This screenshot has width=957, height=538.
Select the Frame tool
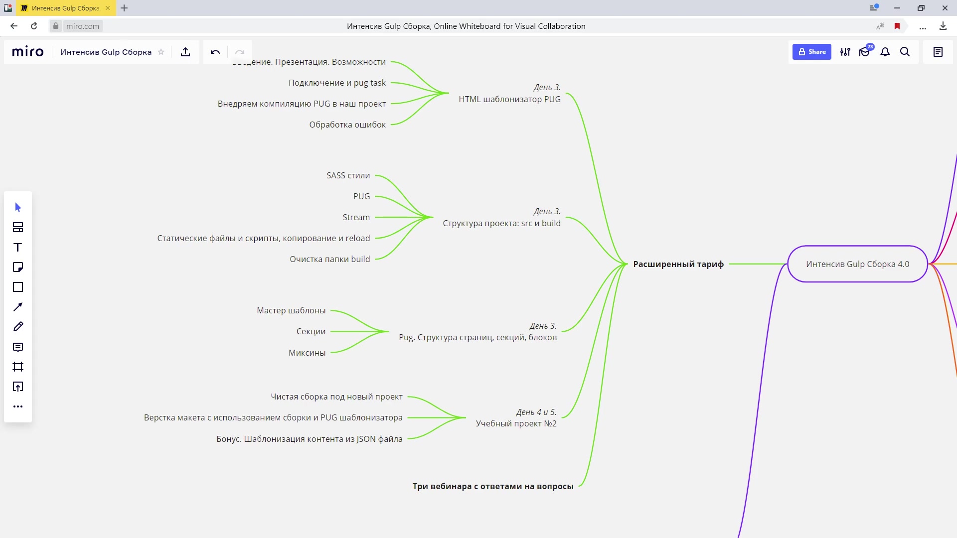(x=18, y=367)
